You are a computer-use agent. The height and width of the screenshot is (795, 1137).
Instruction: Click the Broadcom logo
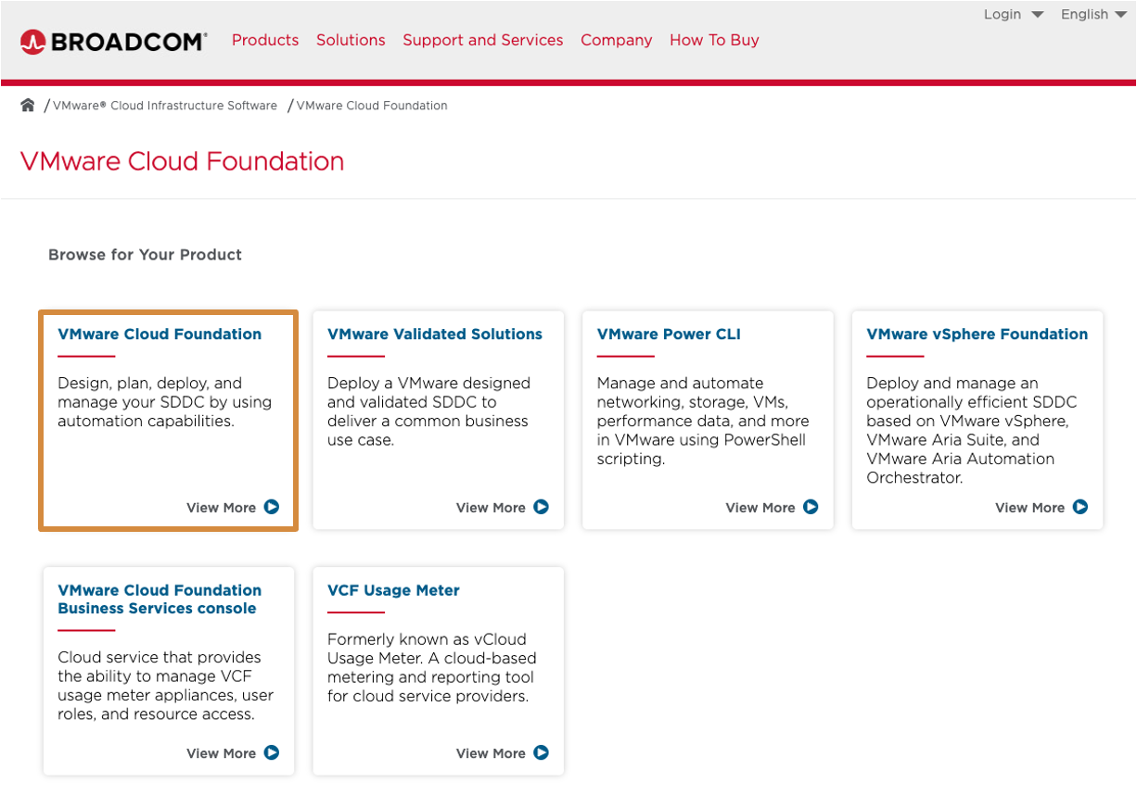(113, 40)
